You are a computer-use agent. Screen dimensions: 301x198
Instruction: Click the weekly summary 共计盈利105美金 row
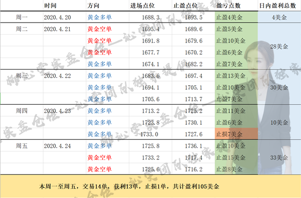[x=150, y=186]
